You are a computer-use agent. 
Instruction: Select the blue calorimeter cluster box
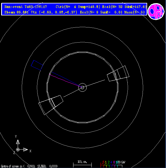point(37,65)
